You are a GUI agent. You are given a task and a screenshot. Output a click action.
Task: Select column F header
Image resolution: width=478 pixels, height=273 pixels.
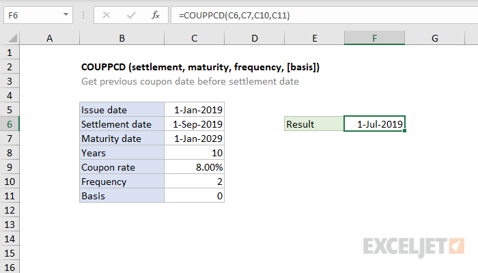374,38
